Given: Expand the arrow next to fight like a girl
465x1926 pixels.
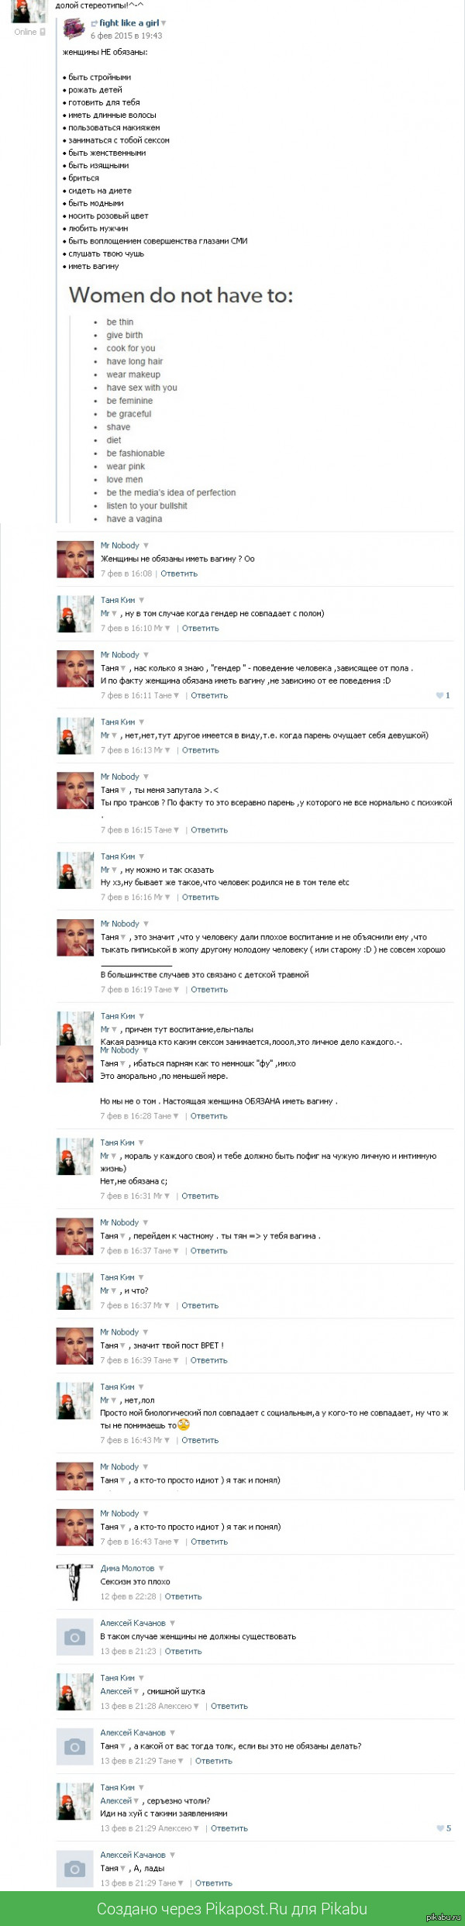Looking at the screenshot, I should tap(164, 23).
